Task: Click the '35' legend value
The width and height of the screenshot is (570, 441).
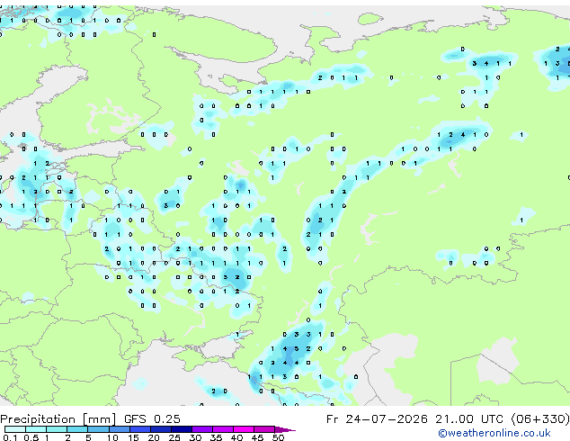Action: (216, 437)
